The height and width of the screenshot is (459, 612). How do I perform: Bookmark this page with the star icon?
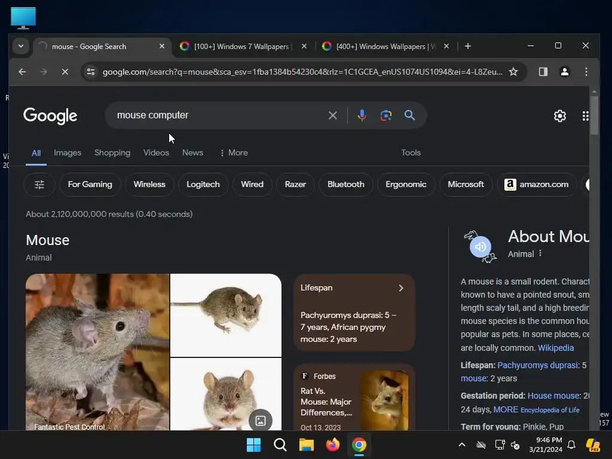pos(513,72)
